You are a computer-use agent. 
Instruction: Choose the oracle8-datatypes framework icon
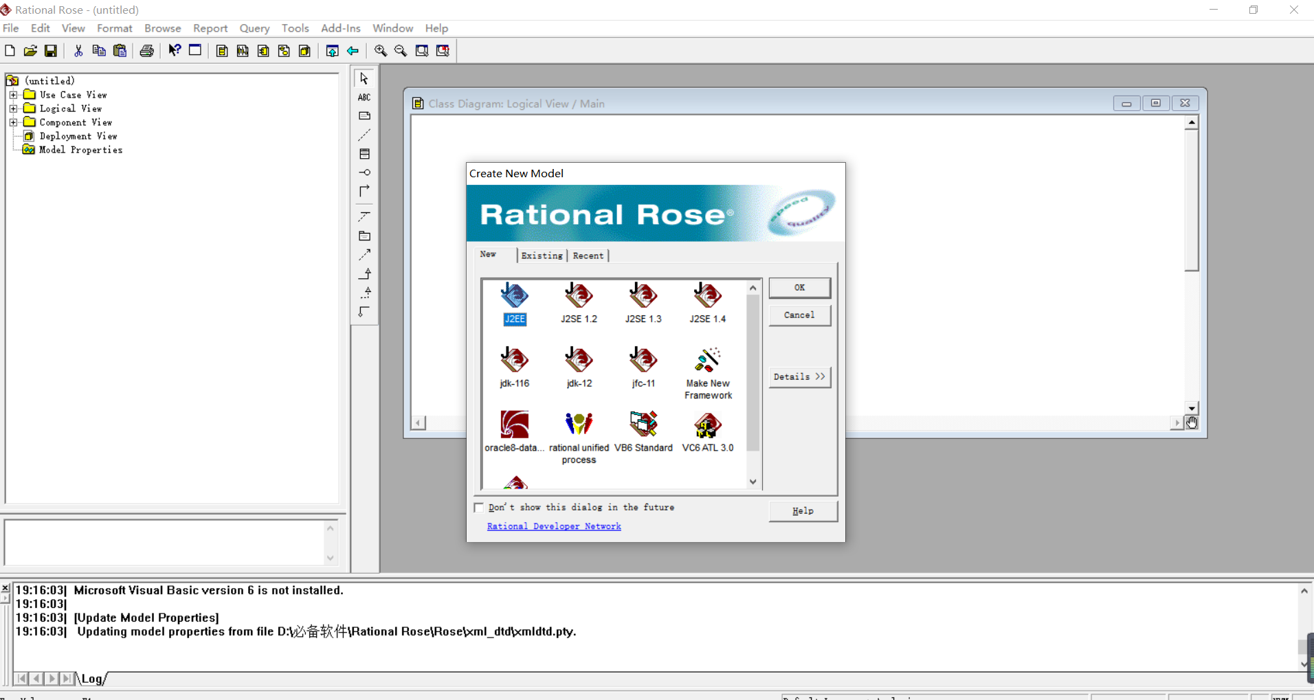pos(515,431)
